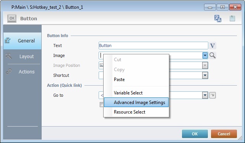Click the clipboard notes icon in header
Image resolution: width=245 pixels, height=143 pixels.
click(232, 18)
